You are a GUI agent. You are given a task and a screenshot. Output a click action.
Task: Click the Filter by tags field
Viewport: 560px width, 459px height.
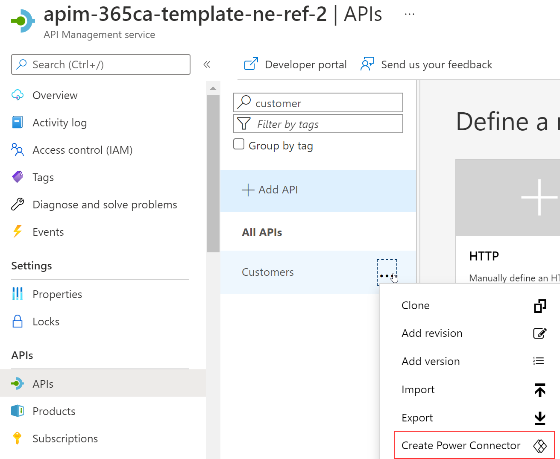point(318,123)
